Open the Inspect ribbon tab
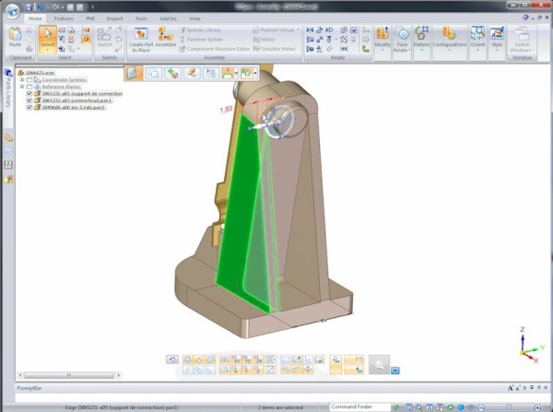Viewport: 553px width, 412px height. pyautogui.click(x=114, y=18)
